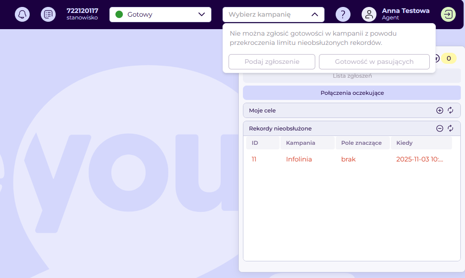465x278 pixels.
Task: Collapse Rekordy nieobsłużone with minus icon
Action: click(x=440, y=128)
